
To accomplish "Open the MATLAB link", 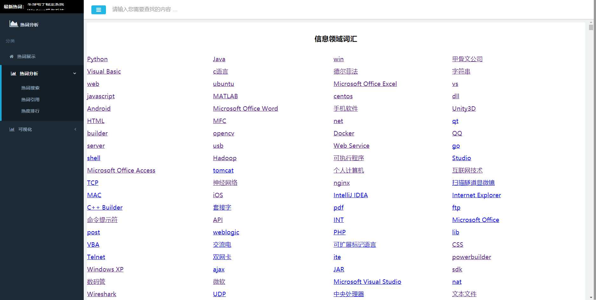I will click(226, 96).
